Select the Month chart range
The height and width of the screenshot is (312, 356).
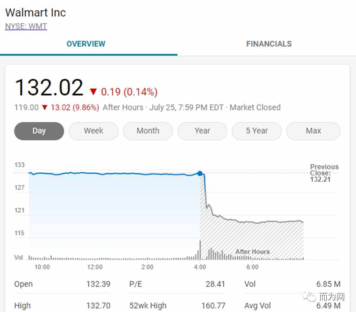148,131
